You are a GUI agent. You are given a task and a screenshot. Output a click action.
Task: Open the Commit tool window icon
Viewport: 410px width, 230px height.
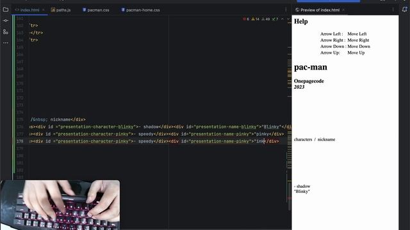[6, 20]
